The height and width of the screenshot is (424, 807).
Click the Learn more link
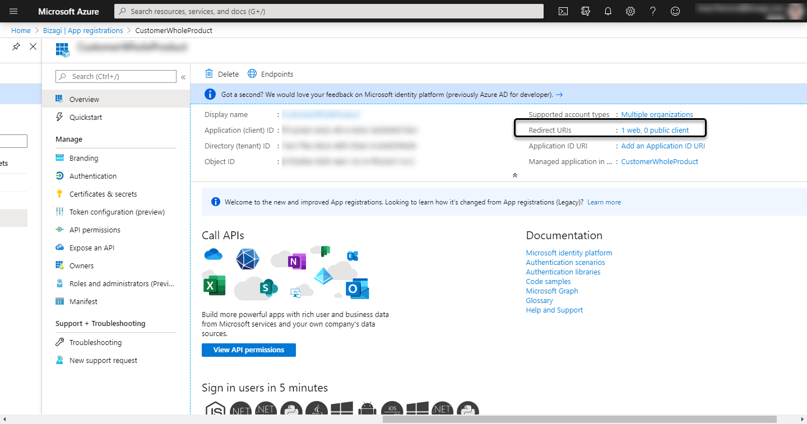[x=604, y=202]
